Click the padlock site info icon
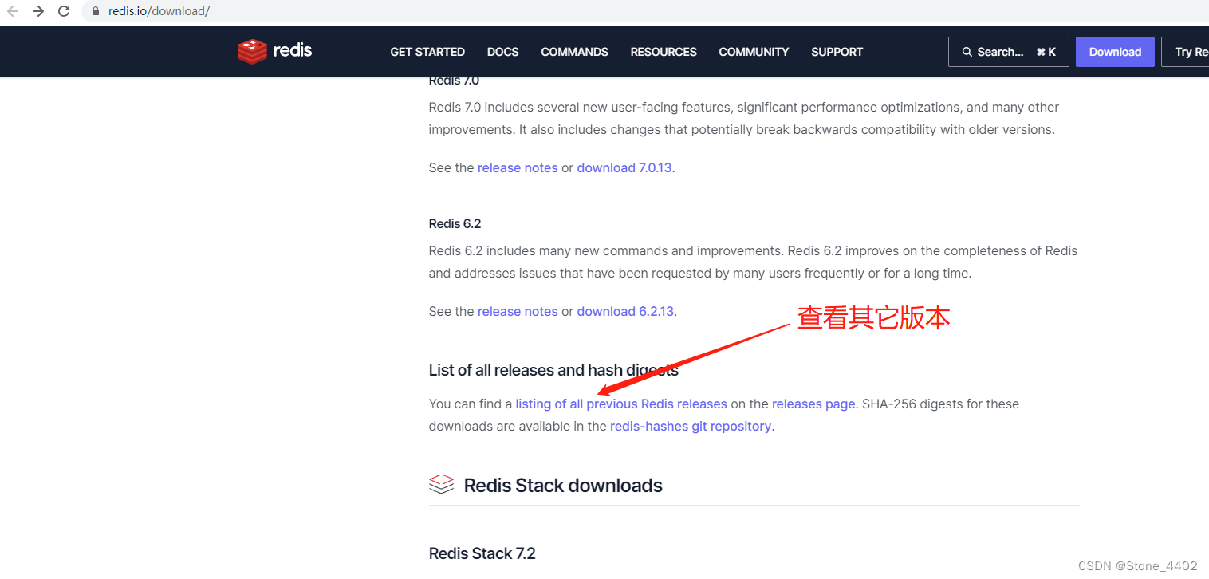Viewport: 1209px width, 579px height. point(96,11)
